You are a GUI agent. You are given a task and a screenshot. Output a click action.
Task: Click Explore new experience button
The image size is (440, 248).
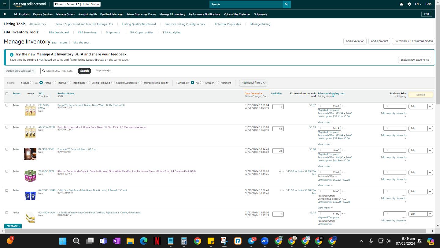415,60
